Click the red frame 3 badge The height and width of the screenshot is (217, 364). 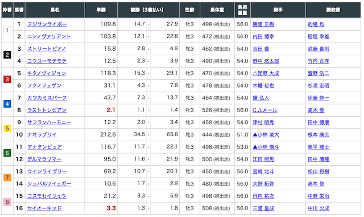(x=7, y=80)
